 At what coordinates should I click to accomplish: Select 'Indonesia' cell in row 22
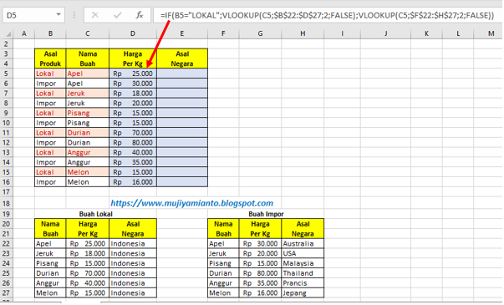133,244
